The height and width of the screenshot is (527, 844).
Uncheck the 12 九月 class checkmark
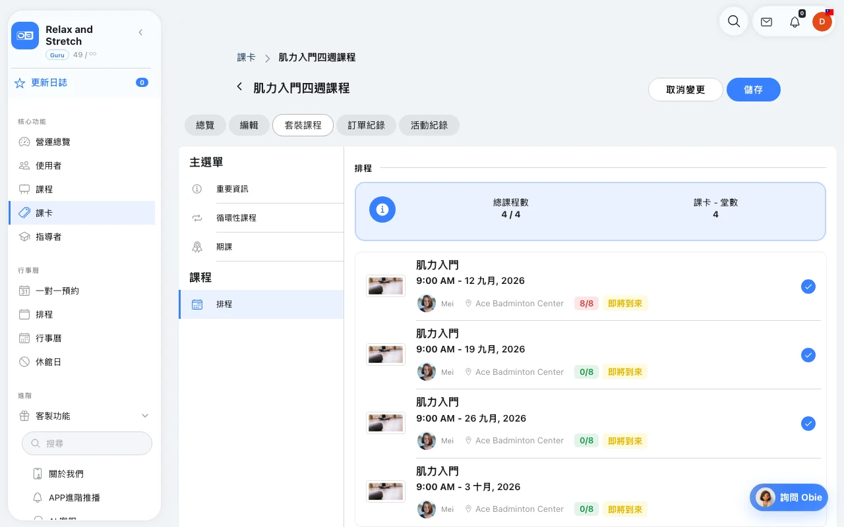(x=808, y=287)
